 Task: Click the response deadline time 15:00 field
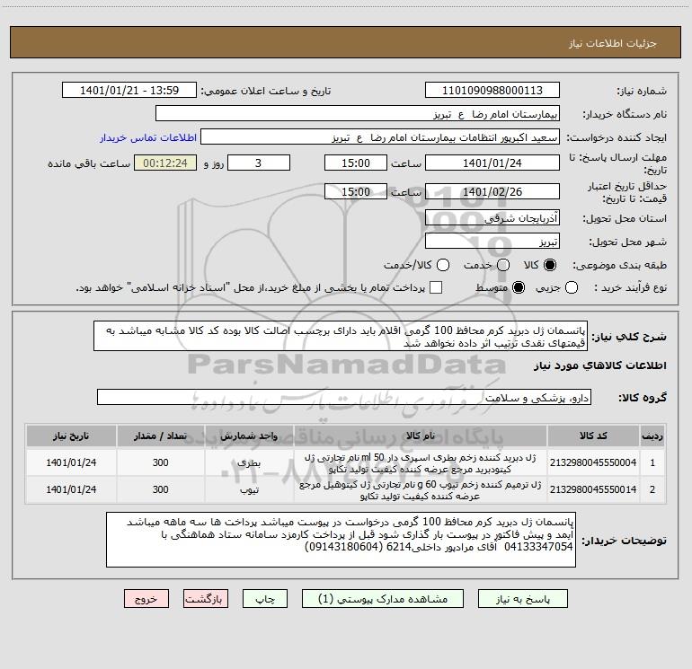(x=356, y=163)
